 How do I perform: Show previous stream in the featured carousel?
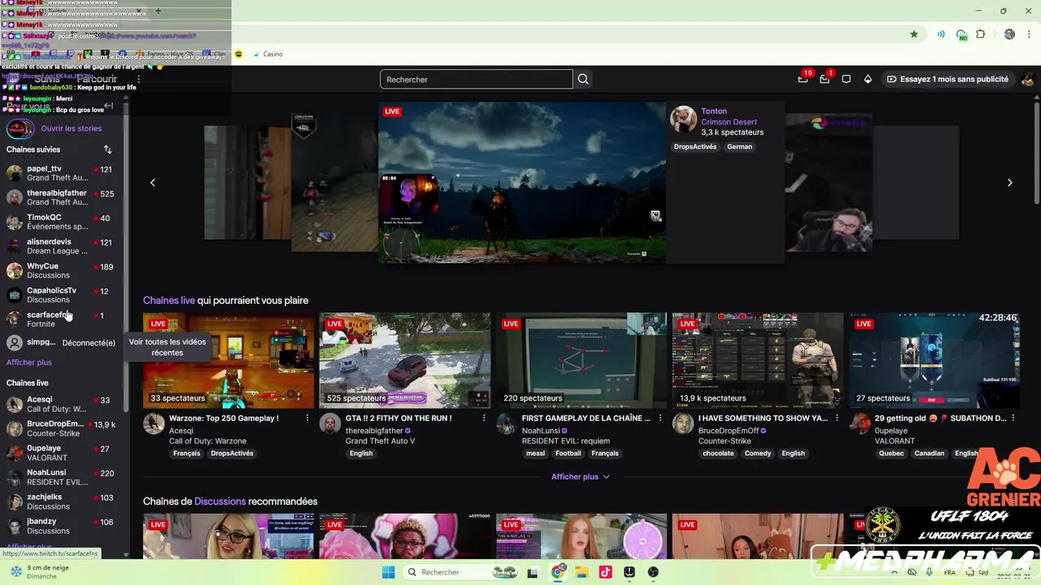[x=152, y=183]
